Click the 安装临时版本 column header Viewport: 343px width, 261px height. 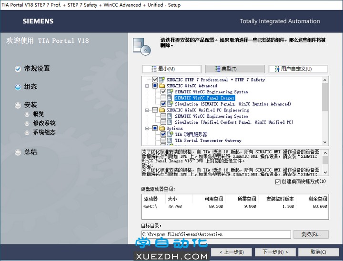click(277, 199)
